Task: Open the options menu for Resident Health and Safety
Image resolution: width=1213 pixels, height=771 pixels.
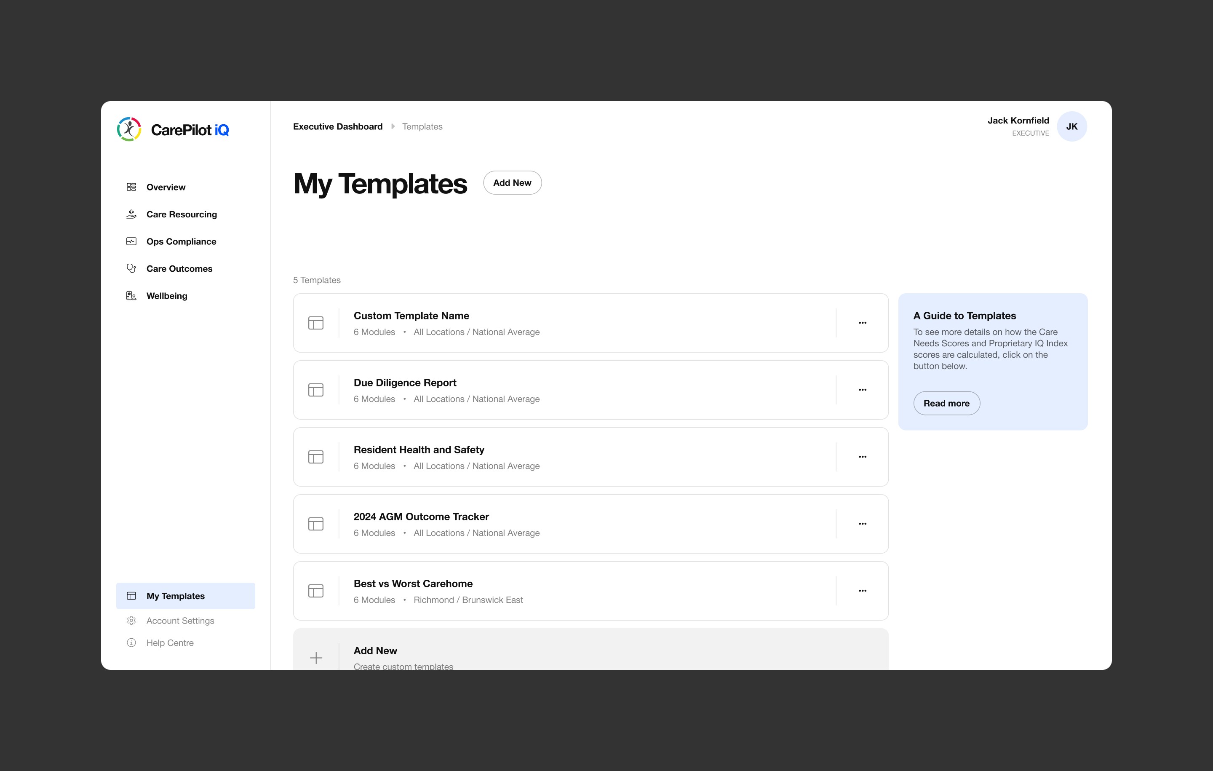Action: click(863, 457)
